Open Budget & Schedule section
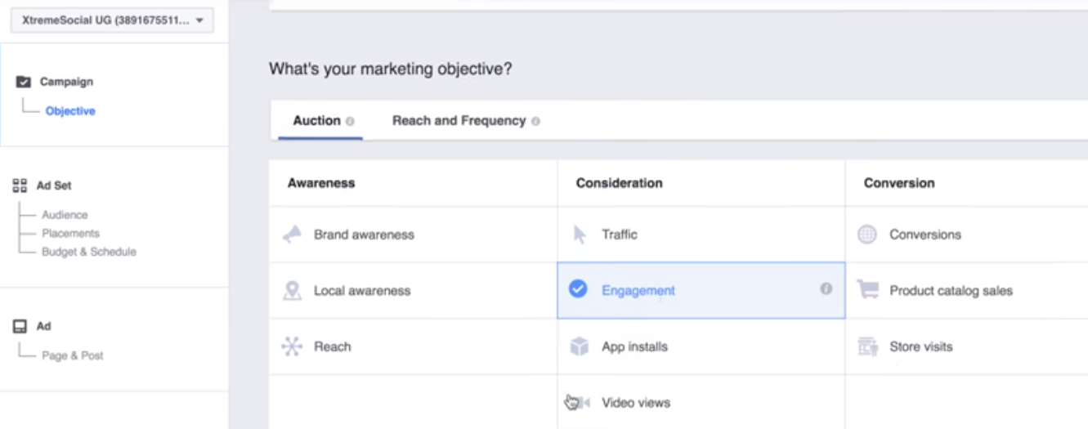Image resolution: width=1088 pixels, height=429 pixels. pyautogui.click(x=89, y=252)
